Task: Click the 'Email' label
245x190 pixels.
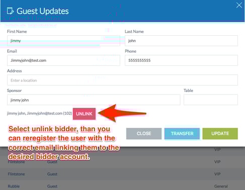Action: [12, 51]
